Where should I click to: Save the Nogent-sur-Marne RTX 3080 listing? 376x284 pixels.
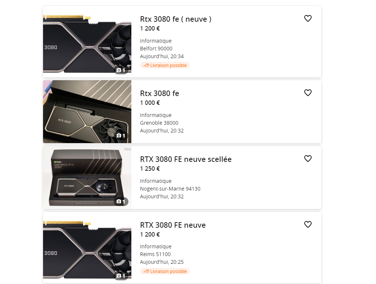(308, 159)
